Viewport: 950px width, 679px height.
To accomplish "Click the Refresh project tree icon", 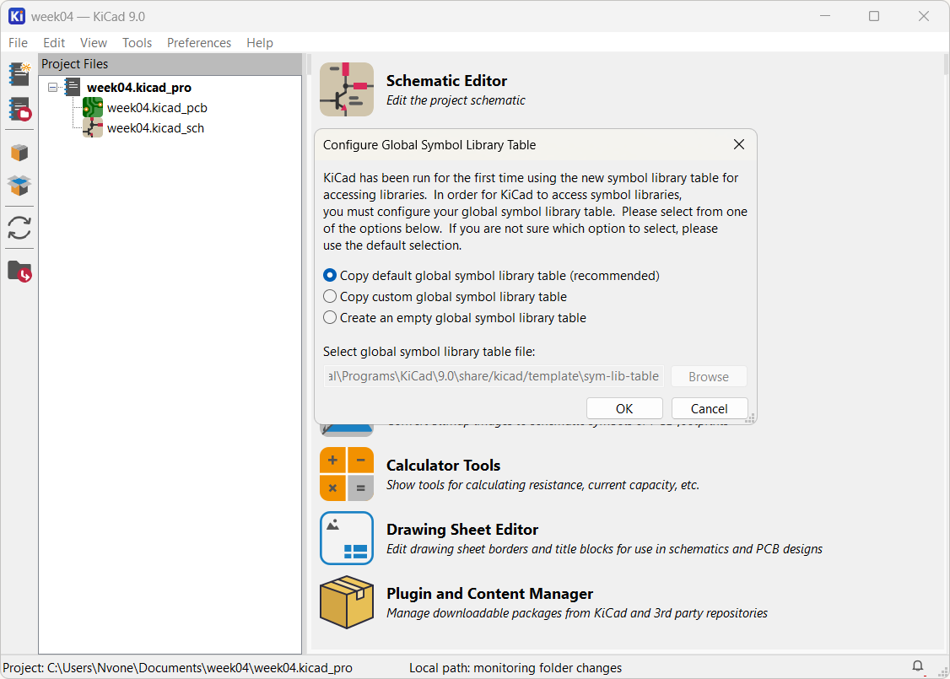I will click(19, 228).
